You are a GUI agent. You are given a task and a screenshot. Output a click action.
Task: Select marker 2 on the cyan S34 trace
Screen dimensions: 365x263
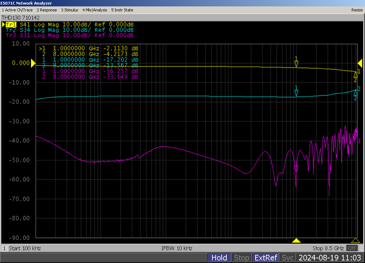pyautogui.click(x=355, y=93)
